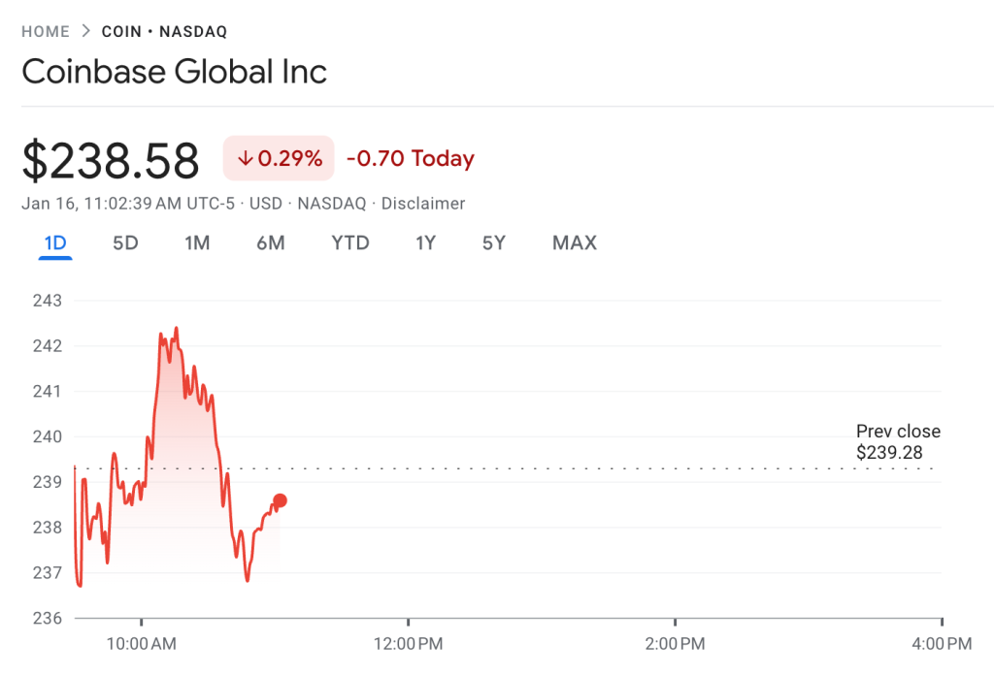Click the breadcrumb chevron separator
Image resolution: width=994 pixels, height=675 pixels.
pos(84,30)
